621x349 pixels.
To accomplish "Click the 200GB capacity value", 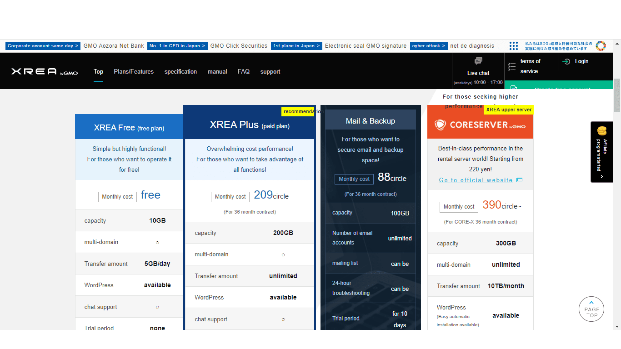I will click(283, 233).
